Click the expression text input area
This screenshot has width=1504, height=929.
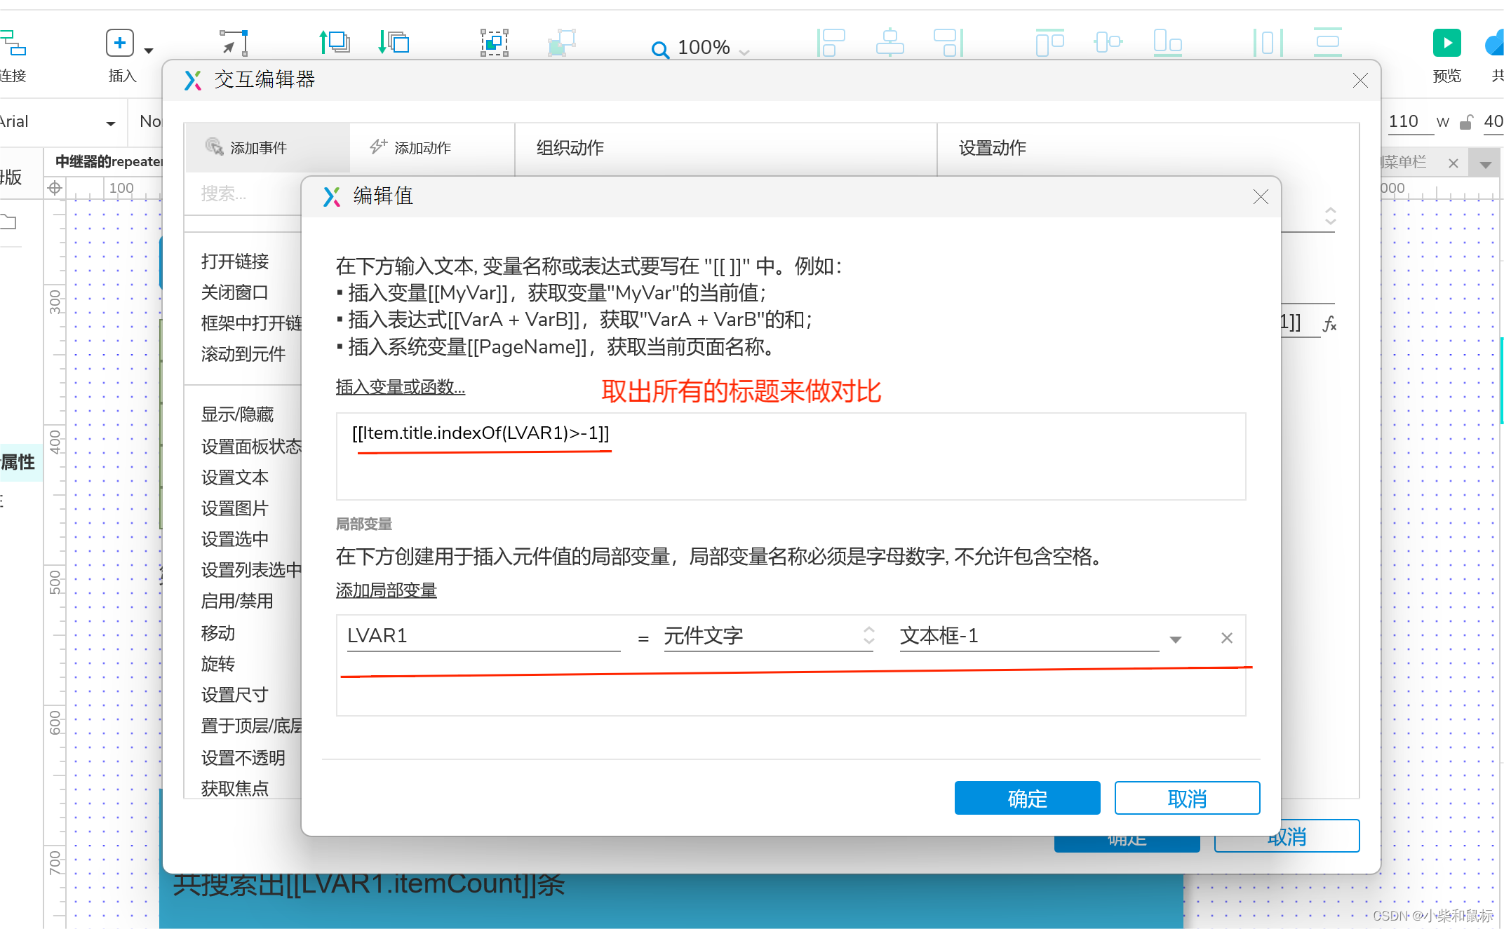(791, 457)
